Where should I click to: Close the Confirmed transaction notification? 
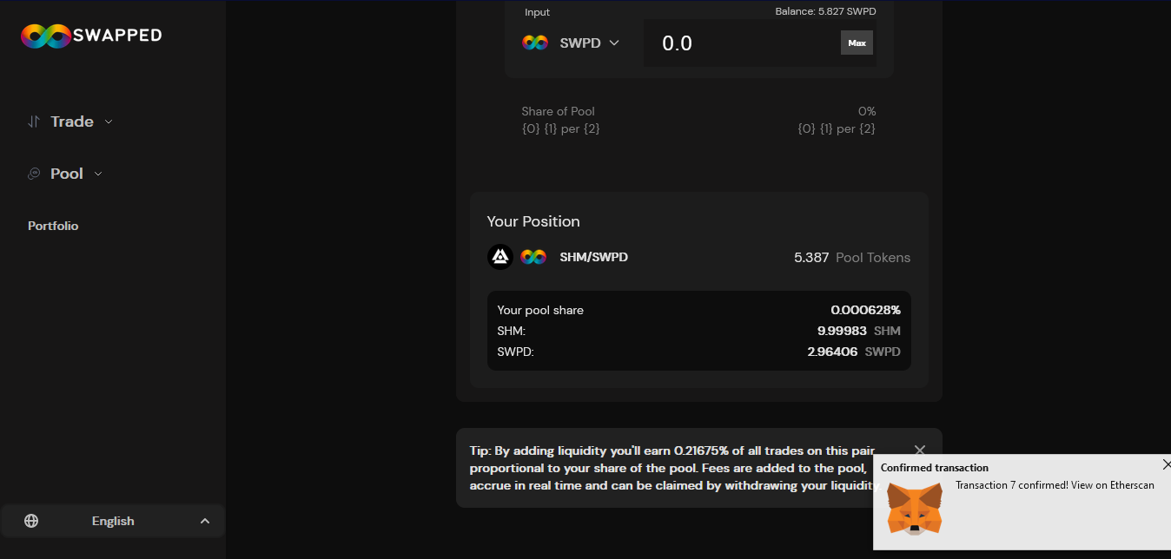tap(1166, 464)
